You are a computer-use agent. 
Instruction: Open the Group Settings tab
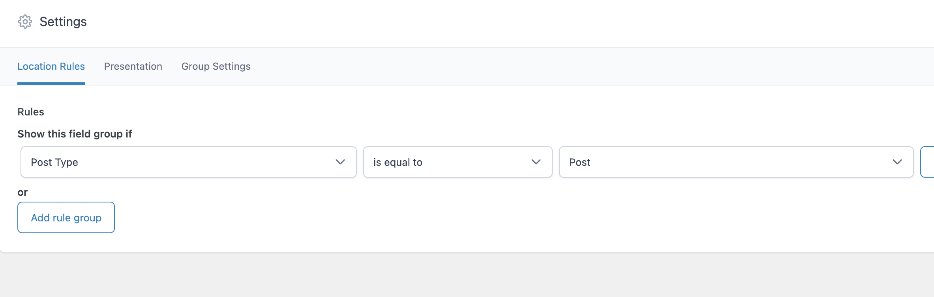point(216,66)
